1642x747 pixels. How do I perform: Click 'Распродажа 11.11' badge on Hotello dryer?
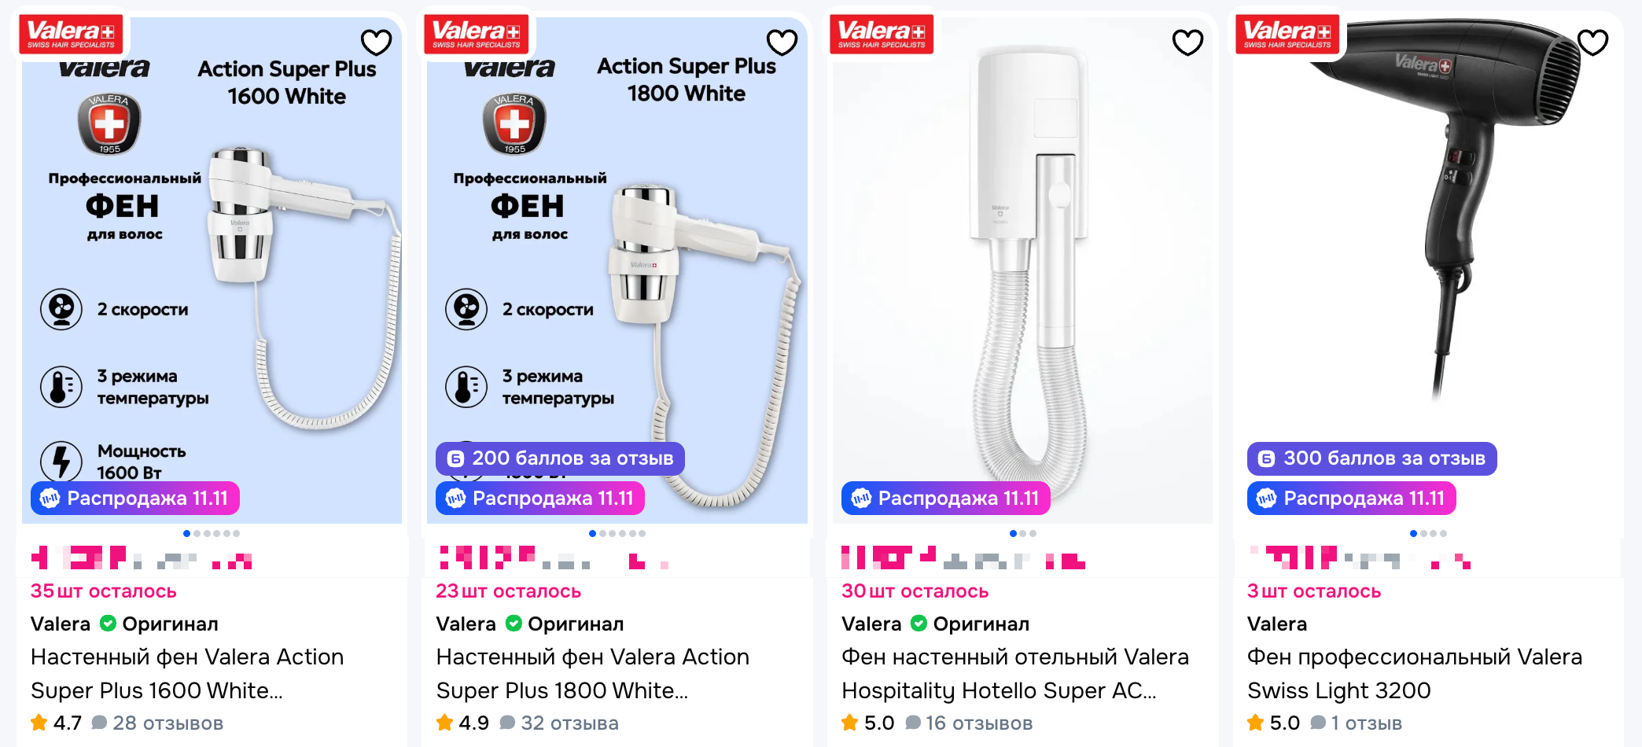(x=946, y=499)
